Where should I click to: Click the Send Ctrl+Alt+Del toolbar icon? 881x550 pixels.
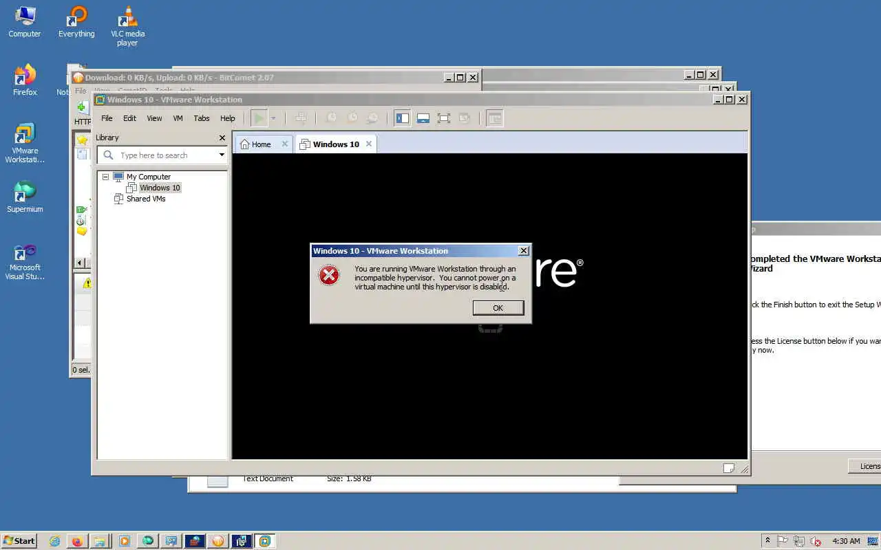tap(301, 118)
